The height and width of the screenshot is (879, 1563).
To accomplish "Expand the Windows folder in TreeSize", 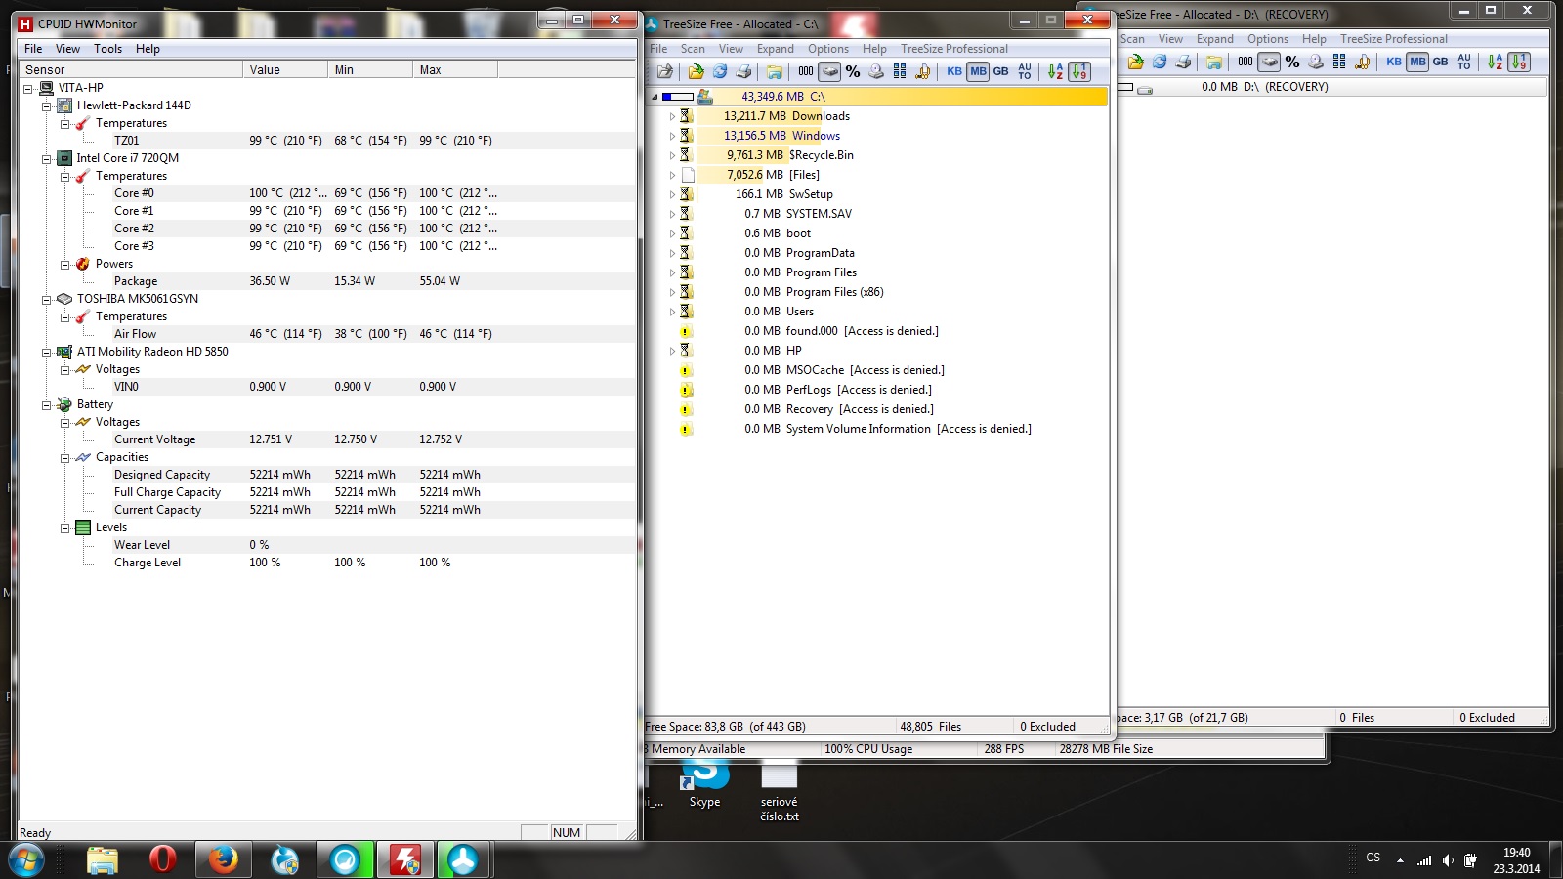I will 672,136.
